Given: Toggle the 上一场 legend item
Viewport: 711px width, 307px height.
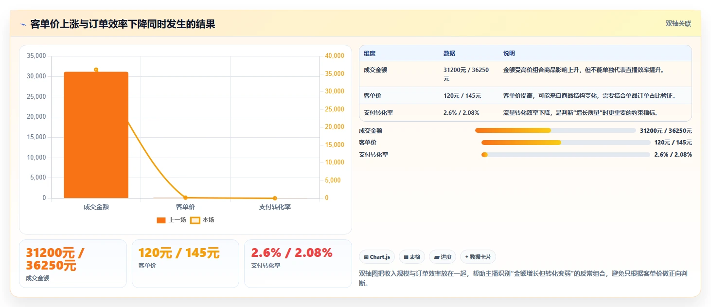Looking at the screenshot, I should 171,220.
